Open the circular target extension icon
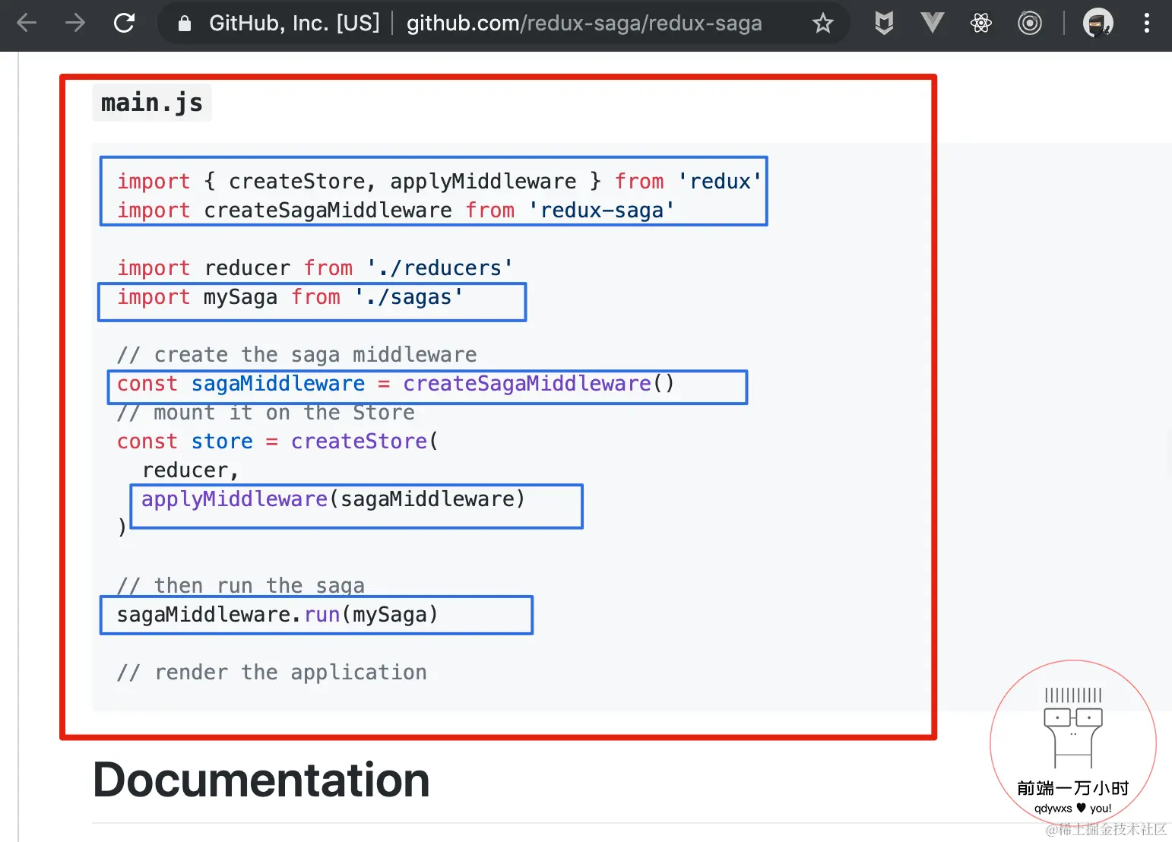 [1030, 24]
